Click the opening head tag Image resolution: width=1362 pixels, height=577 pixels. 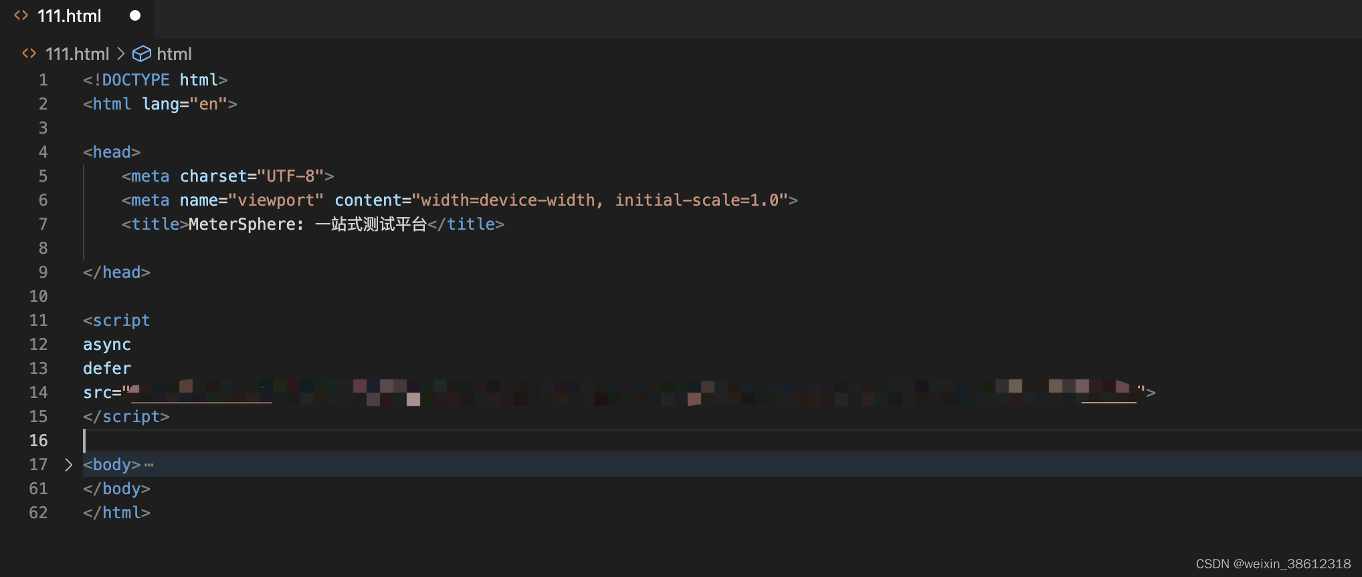pyautogui.click(x=112, y=152)
